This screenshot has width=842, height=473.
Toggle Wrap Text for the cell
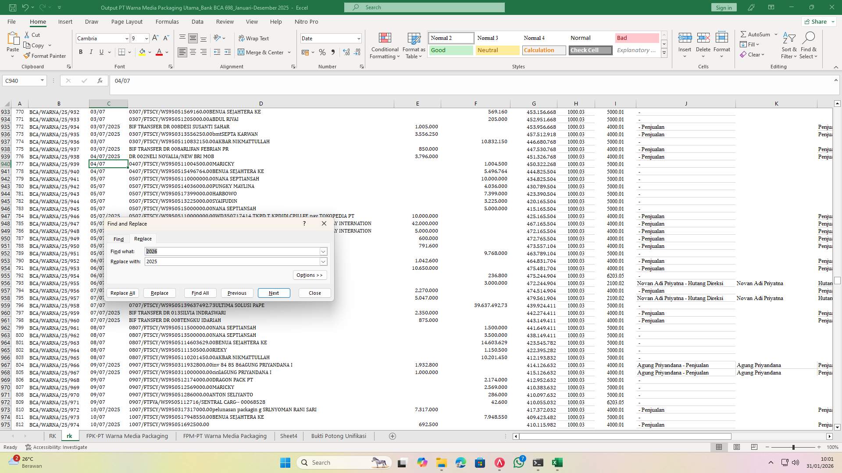click(x=254, y=38)
